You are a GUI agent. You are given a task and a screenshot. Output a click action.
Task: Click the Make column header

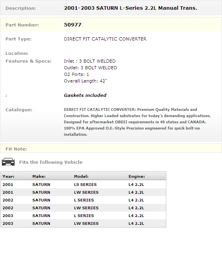point(39,177)
